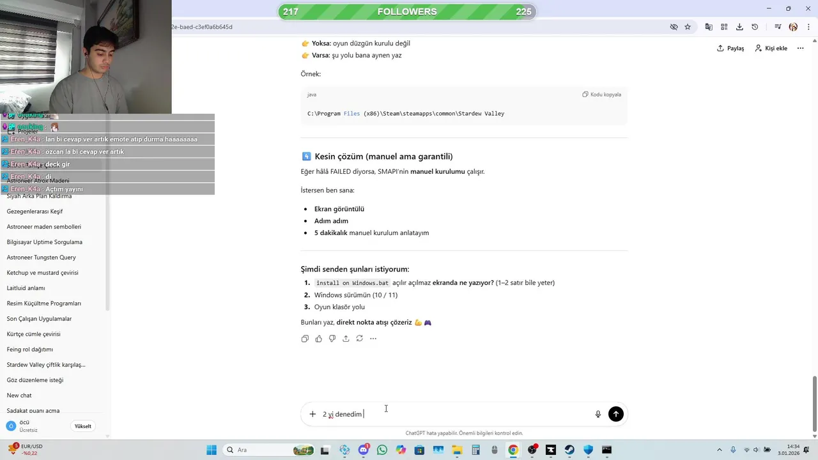Copy the ChatGPT response with the copy icon
Screen dimensions: 818x460
tap(305, 339)
